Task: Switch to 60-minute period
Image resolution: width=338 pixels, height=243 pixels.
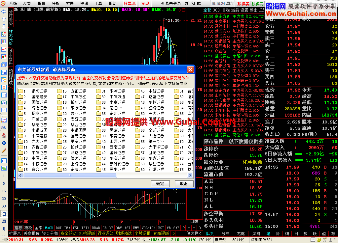Action: [x=4, y=206]
